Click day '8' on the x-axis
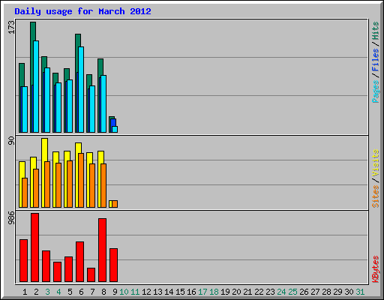The width and height of the screenshot is (384, 300). (x=103, y=292)
